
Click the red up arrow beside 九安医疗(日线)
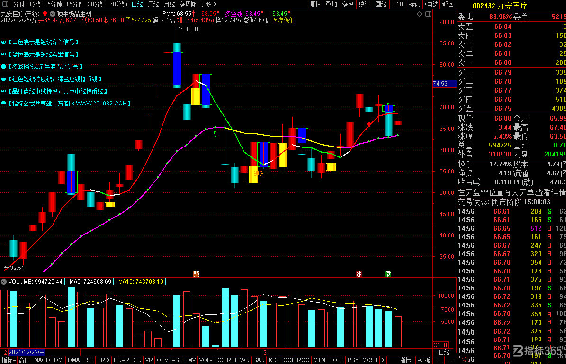click(45, 14)
